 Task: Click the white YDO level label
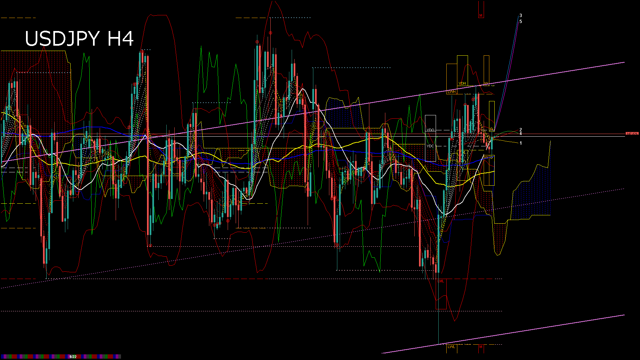point(430,130)
